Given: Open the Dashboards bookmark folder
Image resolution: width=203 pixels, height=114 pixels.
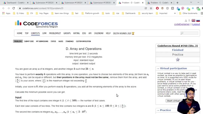Looking at the screenshot, I should [129, 13].
